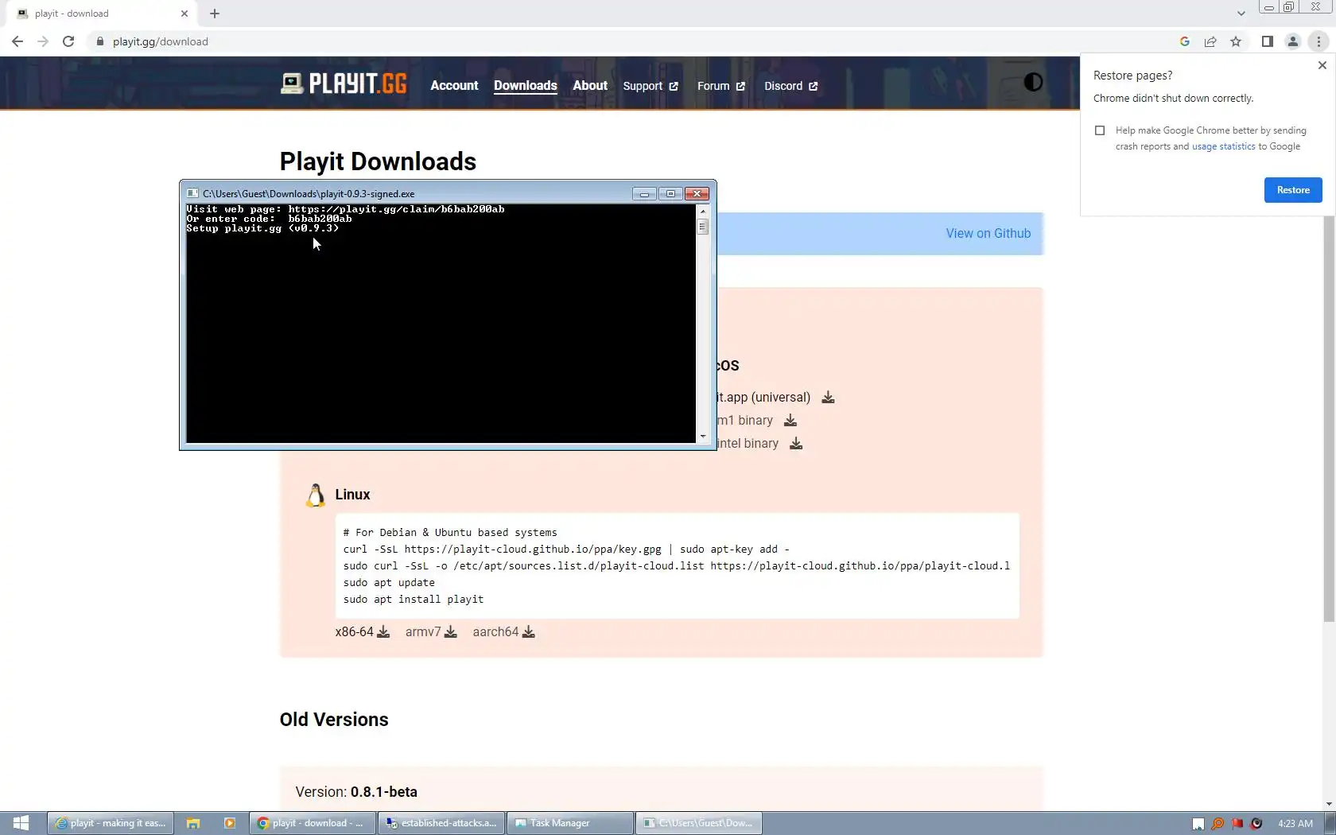Select the Downloads navigation item

[526, 86]
